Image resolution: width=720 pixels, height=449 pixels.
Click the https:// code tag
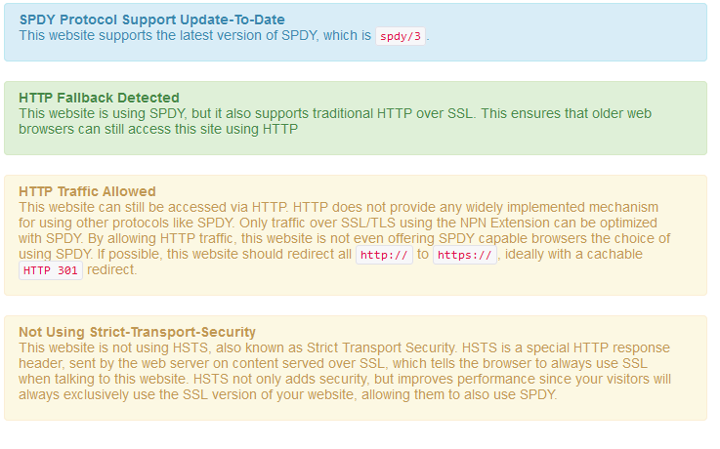coord(465,255)
